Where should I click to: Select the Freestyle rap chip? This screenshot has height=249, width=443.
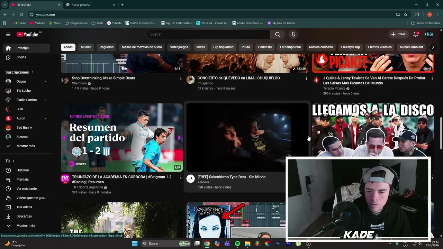(x=350, y=47)
